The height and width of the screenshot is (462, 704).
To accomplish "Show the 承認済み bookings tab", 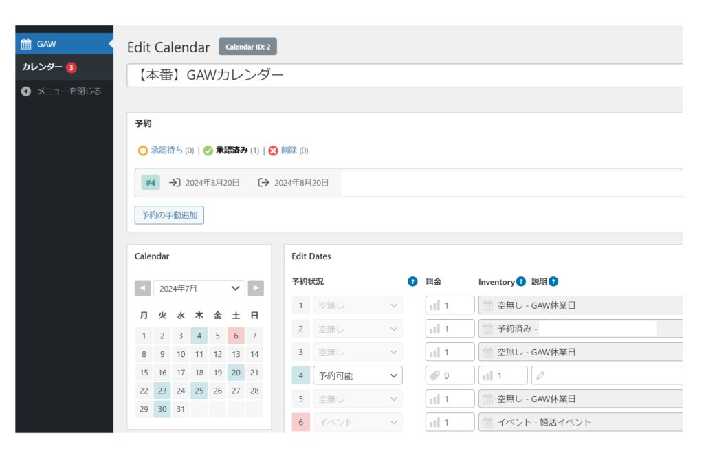I will pos(231,151).
